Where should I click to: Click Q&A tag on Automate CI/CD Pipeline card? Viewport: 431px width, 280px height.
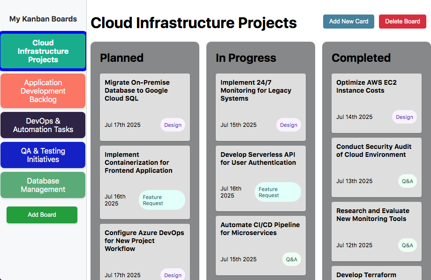click(292, 259)
